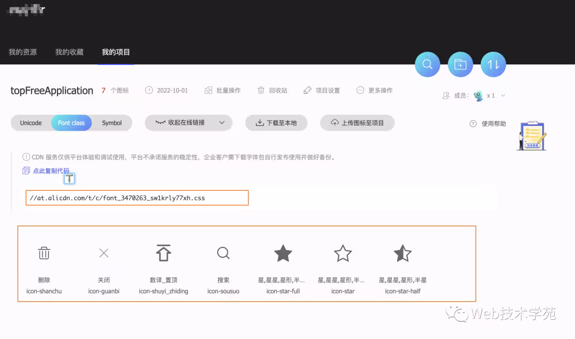This screenshot has width=575, height=339.
Task: Select the icon-guanbi close X icon
Action: point(104,253)
